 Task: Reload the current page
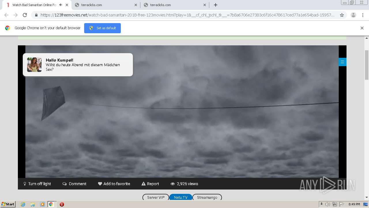tap(25, 15)
